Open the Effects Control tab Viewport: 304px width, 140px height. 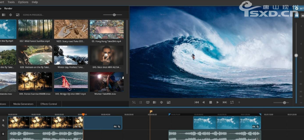(49, 104)
